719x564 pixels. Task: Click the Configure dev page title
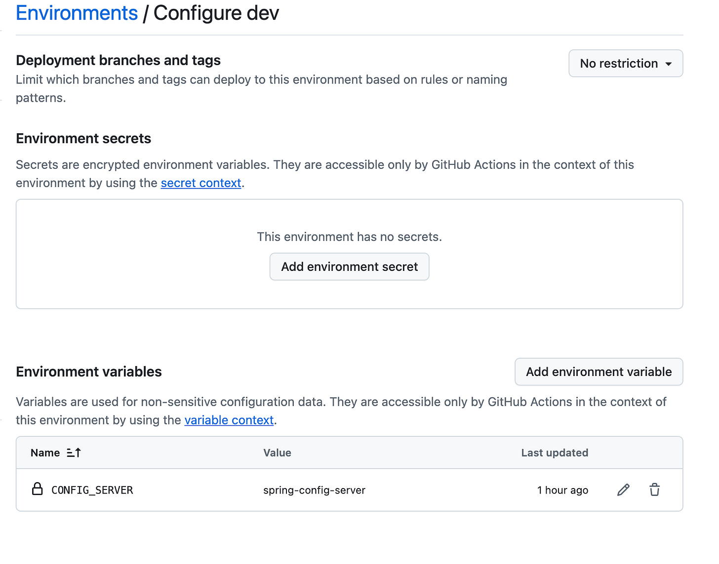pyautogui.click(x=216, y=13)
